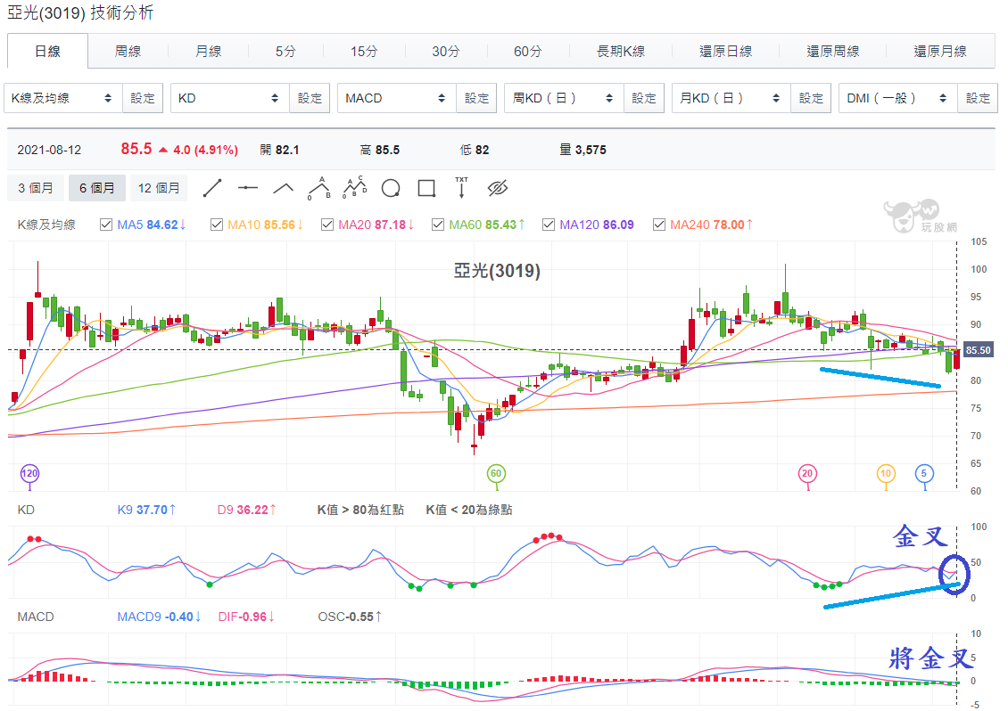This screenshot has width=1008, height=711.
Task: Uncheck the MA5 moving average checkbox
Action: click(106, 225)
